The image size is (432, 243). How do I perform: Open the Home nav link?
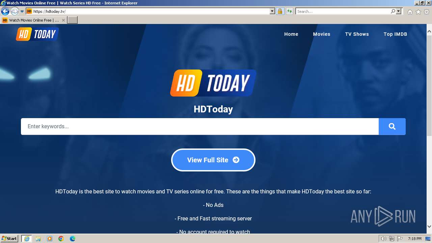pos(291,34)
